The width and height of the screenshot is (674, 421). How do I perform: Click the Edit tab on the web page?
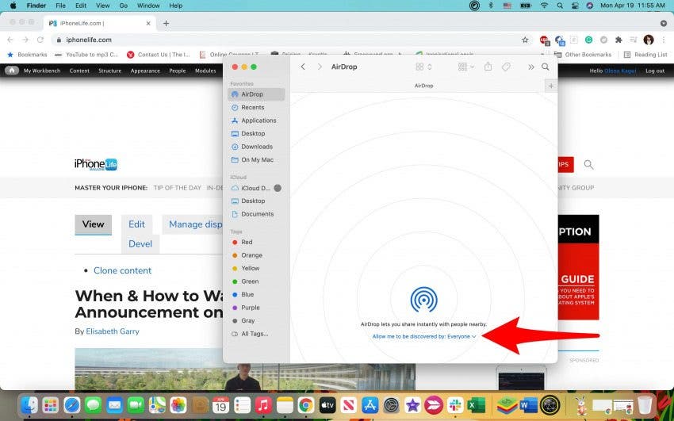pyautogui.click(x=136, y=224)
